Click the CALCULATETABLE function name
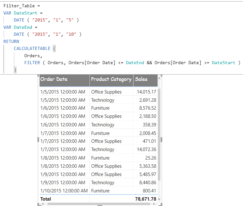This screenshot has width=243, height=206. click(32, 49)
